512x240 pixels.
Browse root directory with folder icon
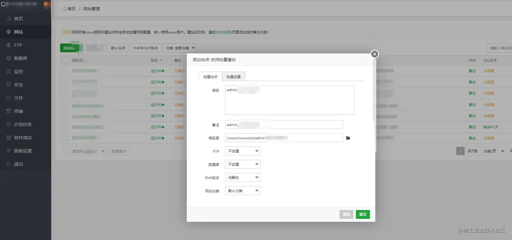[348, 138]
